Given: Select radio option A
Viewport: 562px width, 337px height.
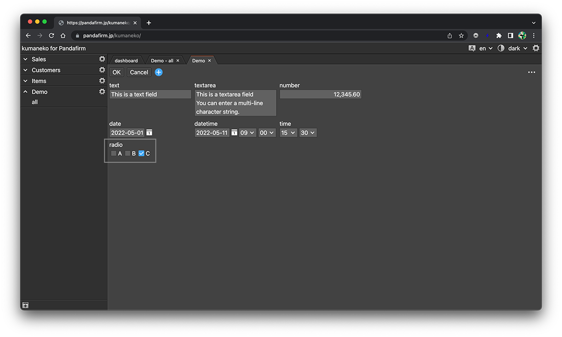Looking at the screenshot, I should (114, 153).
